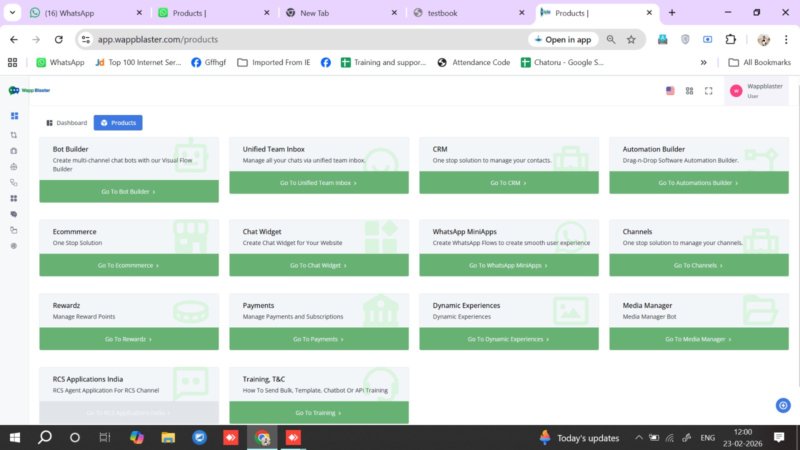Click Go To Automations Builder button
This screenshot has height=450, width=800.
point(699,183)
